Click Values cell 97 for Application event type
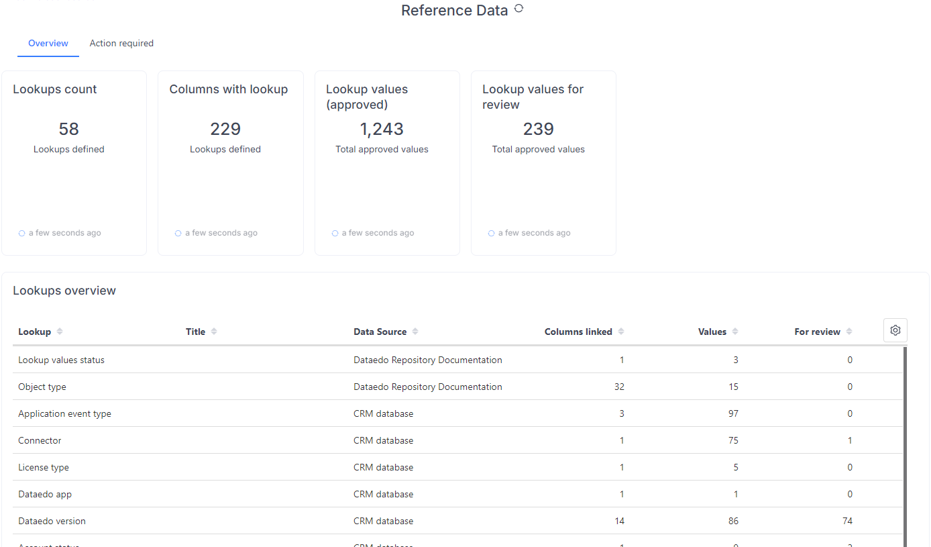 coord(733,413)
